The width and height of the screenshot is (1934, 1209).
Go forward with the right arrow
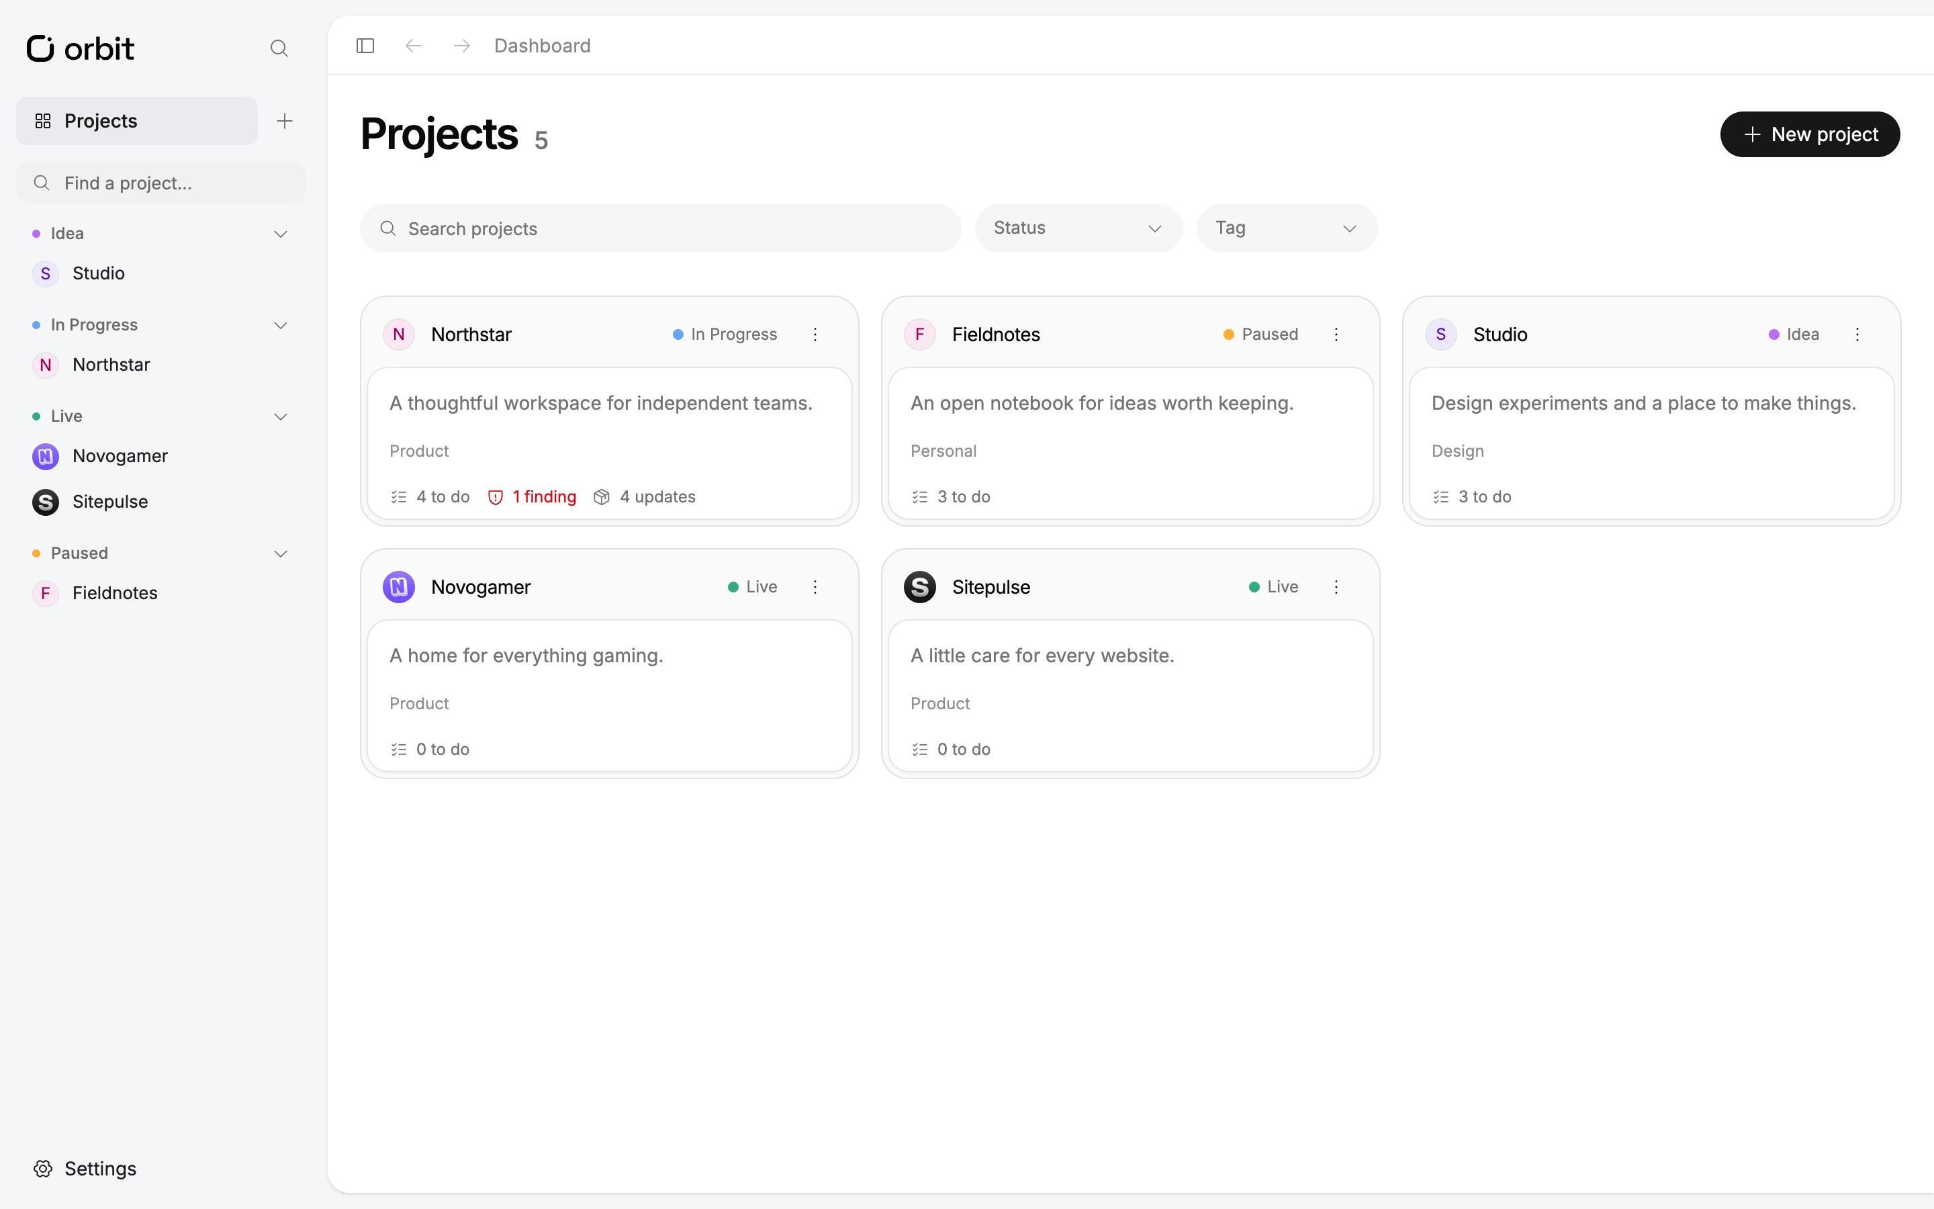point(462,46)
